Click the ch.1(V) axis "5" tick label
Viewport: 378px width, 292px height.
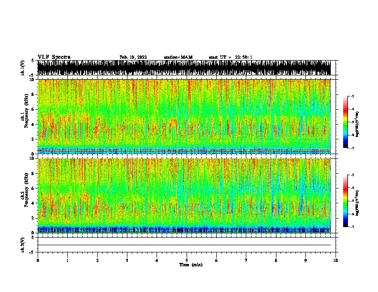click(x=32, y=61)
